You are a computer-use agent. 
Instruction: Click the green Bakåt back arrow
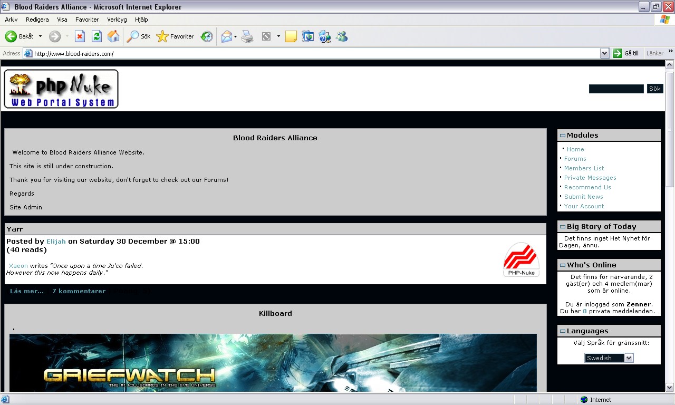[11, 36]
